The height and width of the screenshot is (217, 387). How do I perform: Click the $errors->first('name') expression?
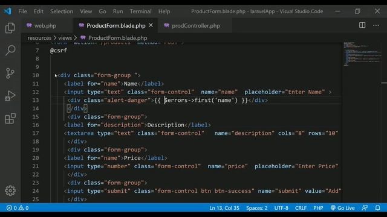point(201,100)
